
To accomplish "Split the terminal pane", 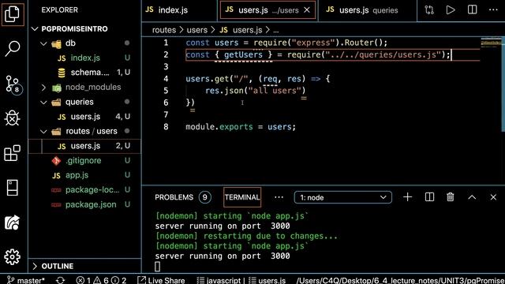I will (x=429, y=197).
